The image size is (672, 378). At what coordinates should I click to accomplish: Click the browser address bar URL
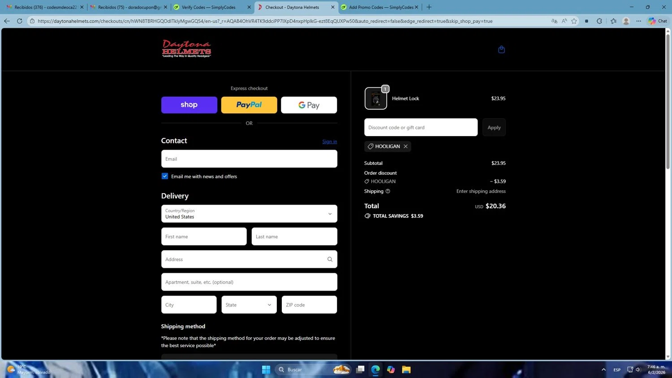click(265, 21)
